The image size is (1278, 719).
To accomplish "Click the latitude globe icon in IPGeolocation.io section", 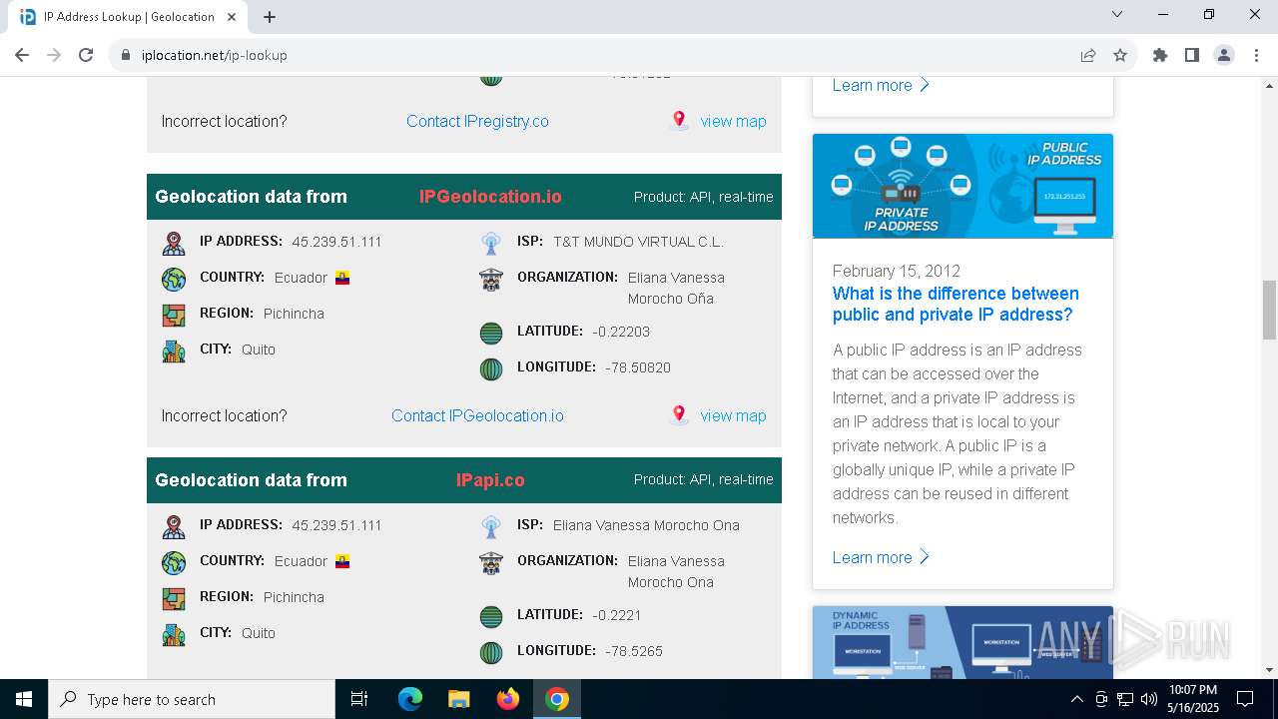I will coord(490,333).
